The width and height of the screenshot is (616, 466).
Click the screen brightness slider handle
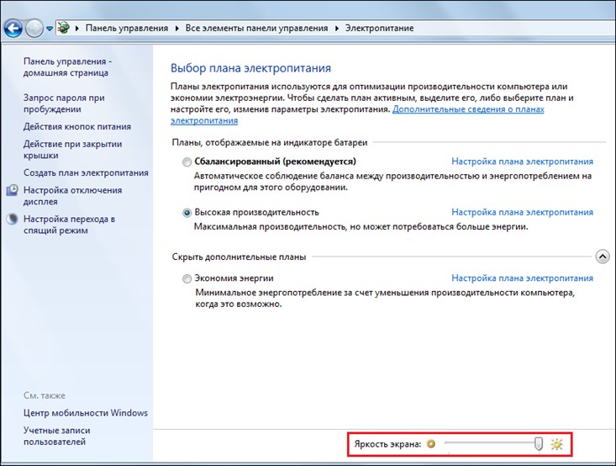(x=539, y=443)
